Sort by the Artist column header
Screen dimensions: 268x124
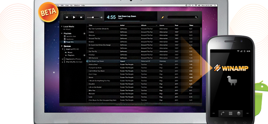point(122,25)
